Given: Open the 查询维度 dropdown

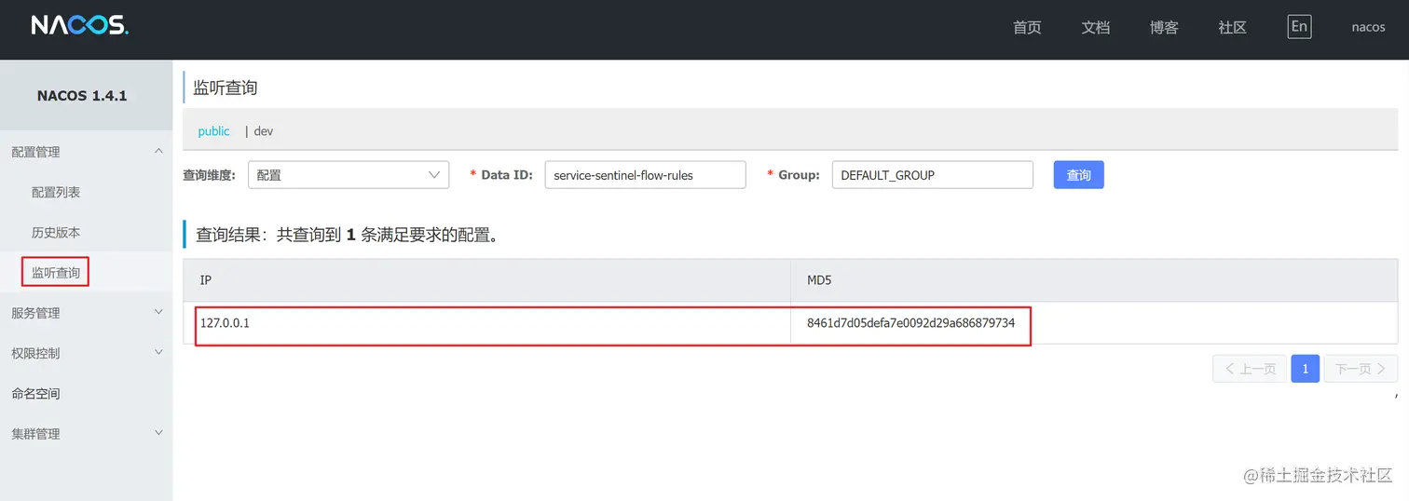Looking at the screenshot, I should [x=349, y=175].
